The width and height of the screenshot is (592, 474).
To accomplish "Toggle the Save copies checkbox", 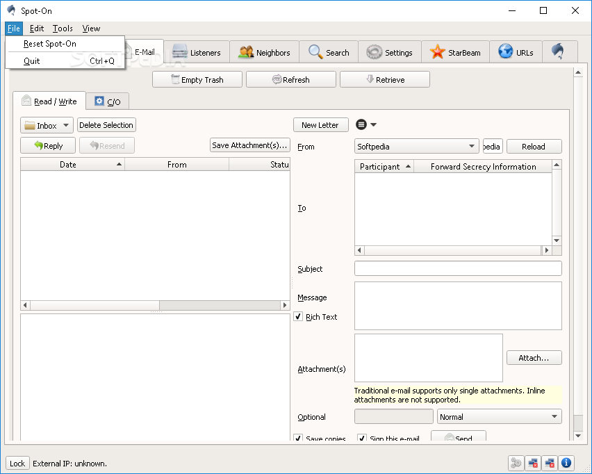I will click(x=298, y=438).
